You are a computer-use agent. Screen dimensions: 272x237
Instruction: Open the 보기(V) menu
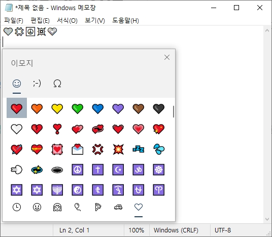point(95,21)
